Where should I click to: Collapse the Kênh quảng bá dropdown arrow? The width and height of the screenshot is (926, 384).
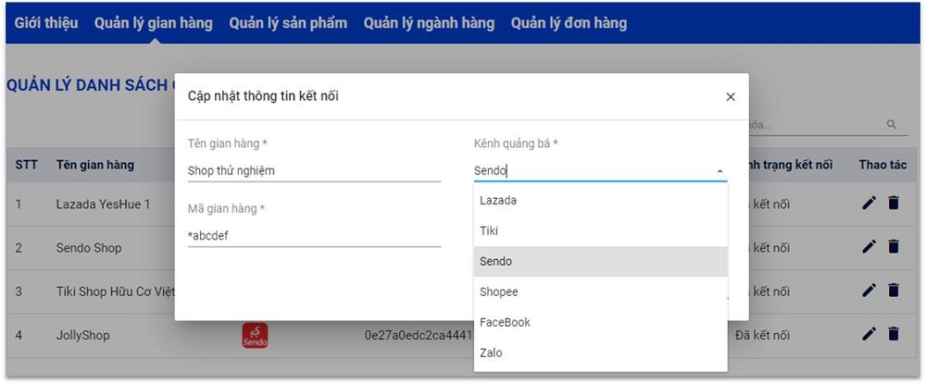tap(720, 171)
